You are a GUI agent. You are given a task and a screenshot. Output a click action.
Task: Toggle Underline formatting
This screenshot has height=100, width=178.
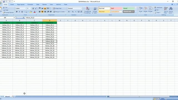pos(22,12)
